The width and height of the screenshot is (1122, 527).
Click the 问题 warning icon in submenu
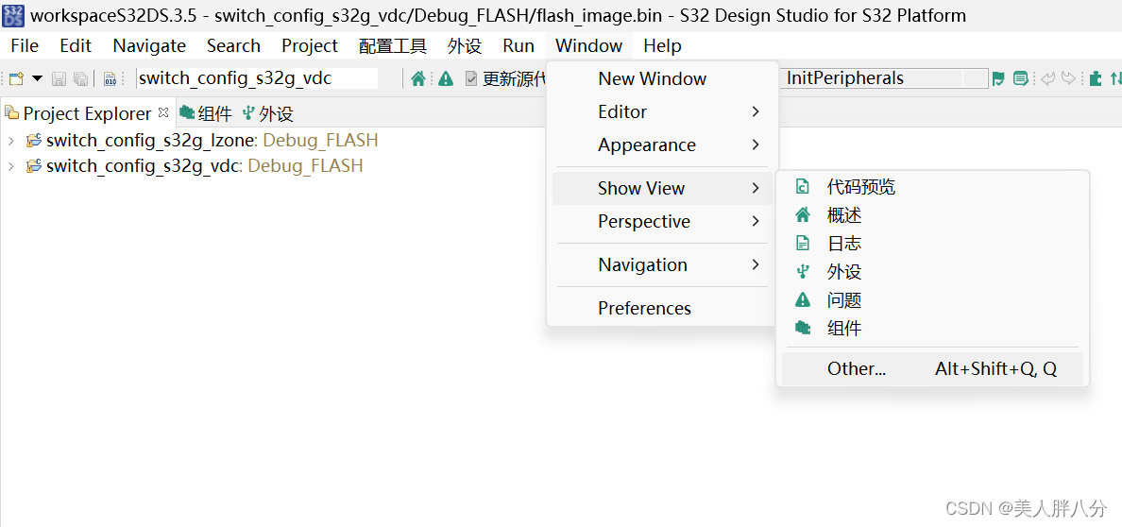(803, 300)
